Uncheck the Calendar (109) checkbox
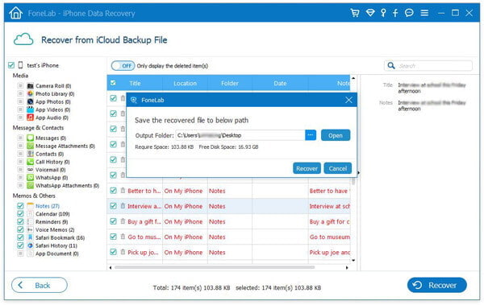Image resolution: width=484 pixels, height=305 pixels. [20, 214]
